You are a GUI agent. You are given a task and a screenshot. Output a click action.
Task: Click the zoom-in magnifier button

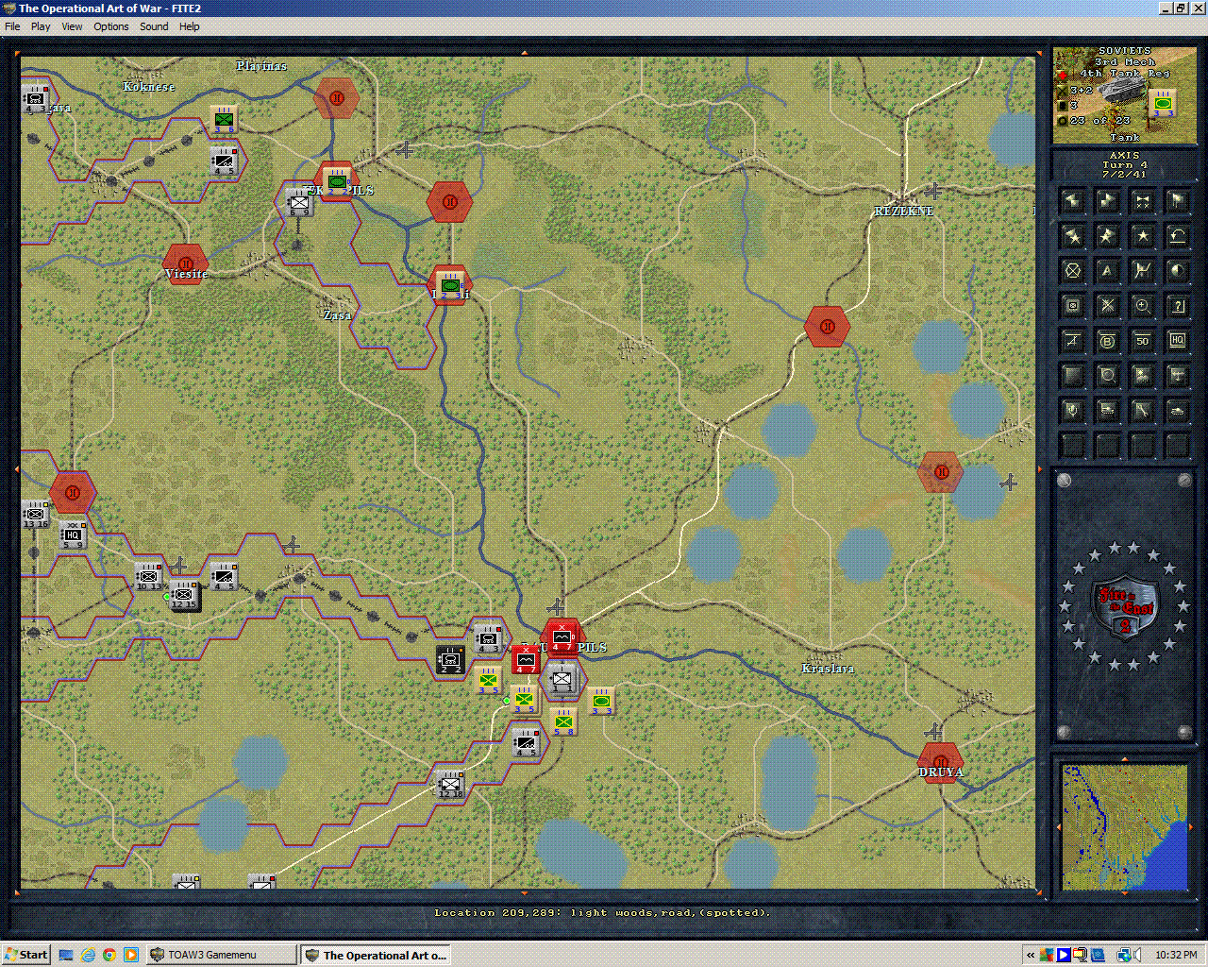(1142, 306)
